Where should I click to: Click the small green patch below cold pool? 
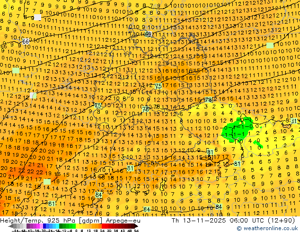point(258,144)
